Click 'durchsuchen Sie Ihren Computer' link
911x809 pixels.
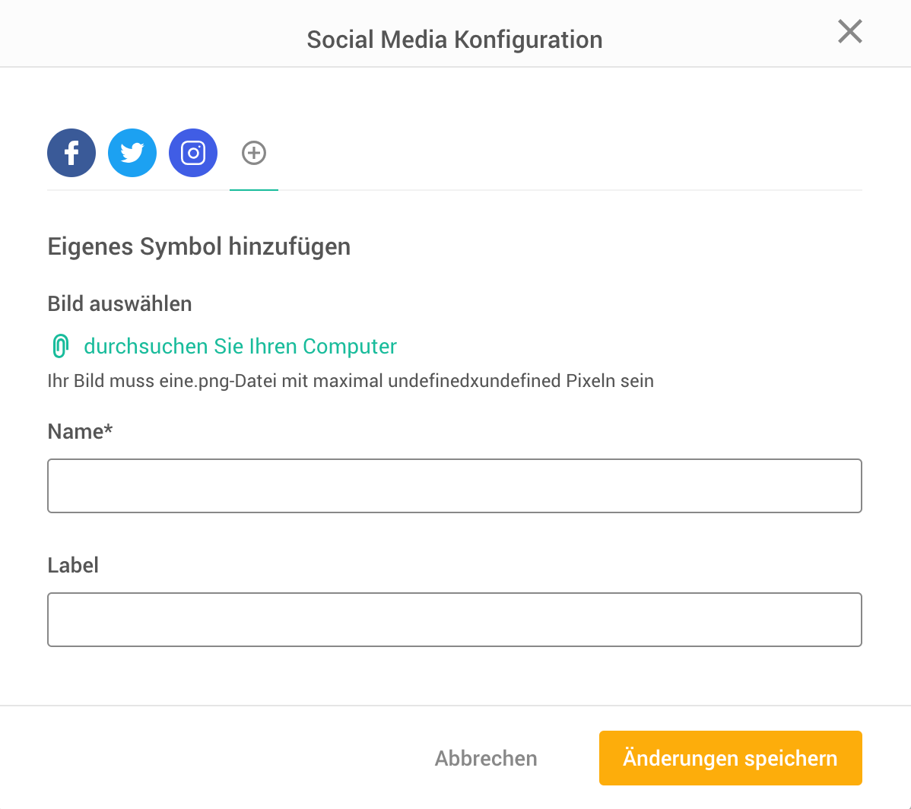tap(240, 347)
